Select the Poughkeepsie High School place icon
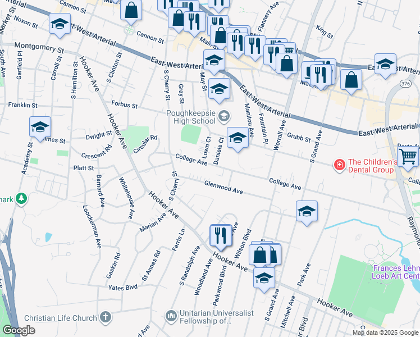Screen dimensions: 420x337 pos(223,116)
